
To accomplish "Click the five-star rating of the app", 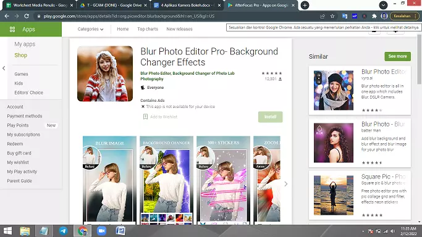I will point(272,73).
